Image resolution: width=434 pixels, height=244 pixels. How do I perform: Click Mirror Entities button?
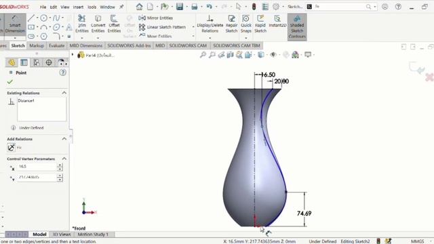coord(155,18)
